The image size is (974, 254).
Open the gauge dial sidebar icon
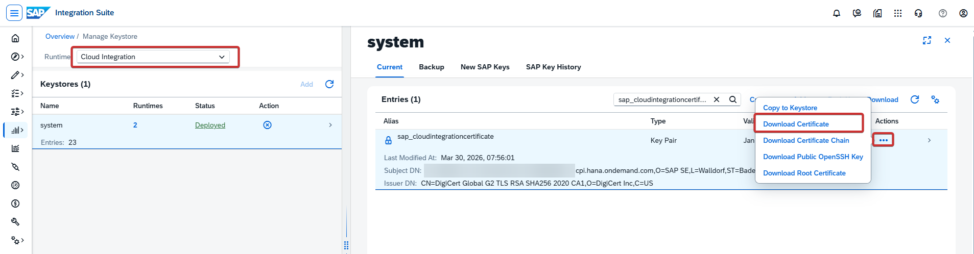click(x=15, y=185)
